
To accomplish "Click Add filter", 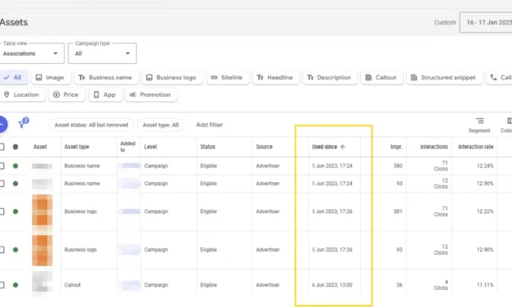I will point(209,125).
